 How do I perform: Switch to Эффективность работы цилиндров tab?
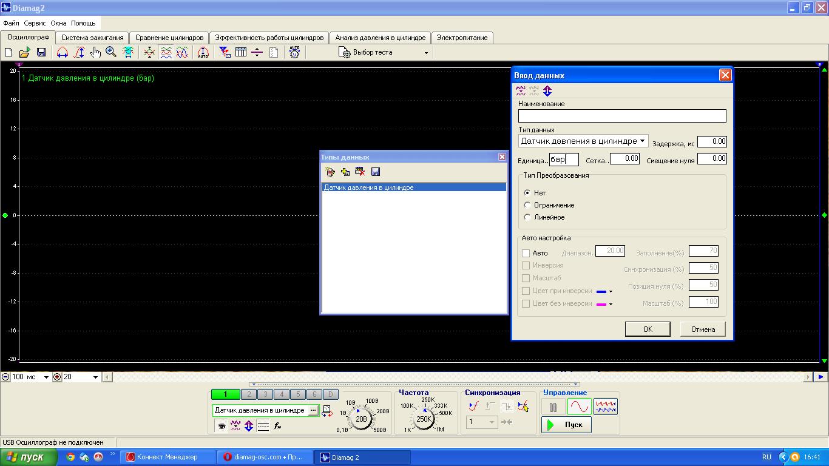[269, 38]
